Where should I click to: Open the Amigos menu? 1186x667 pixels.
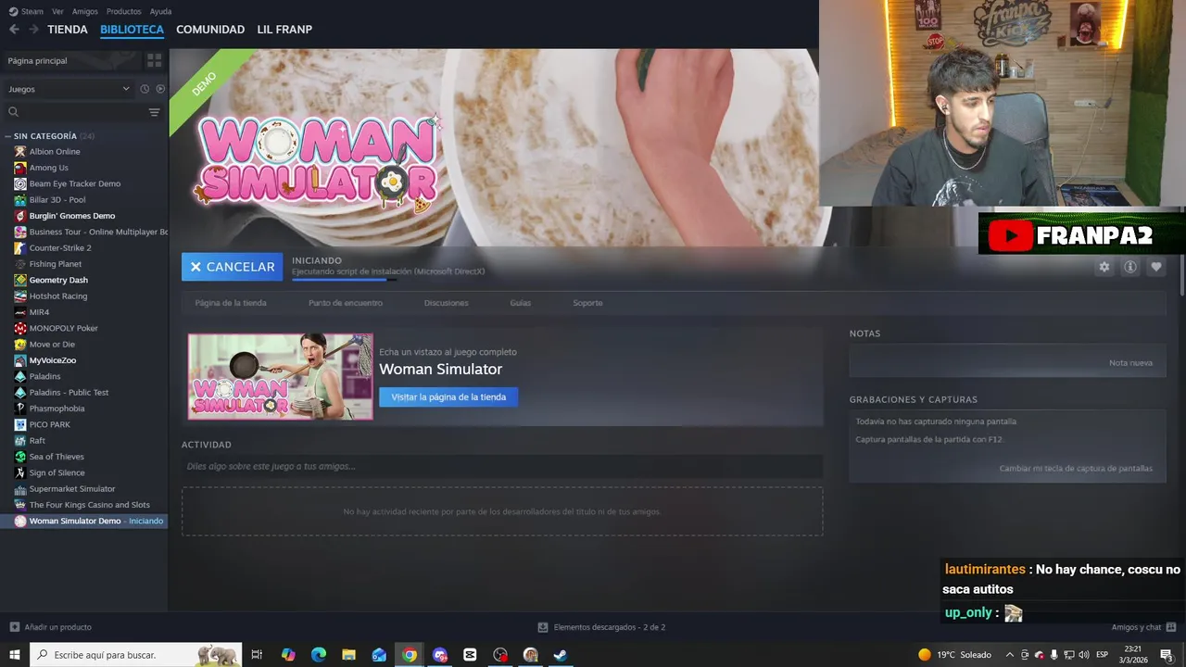84,11
